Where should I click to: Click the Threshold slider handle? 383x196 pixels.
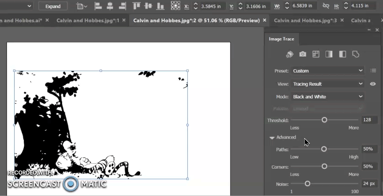pos(324,120)
